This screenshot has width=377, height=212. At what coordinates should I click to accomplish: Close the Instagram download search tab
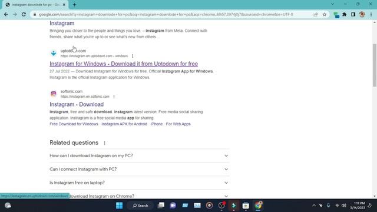[x=64, y=5]
